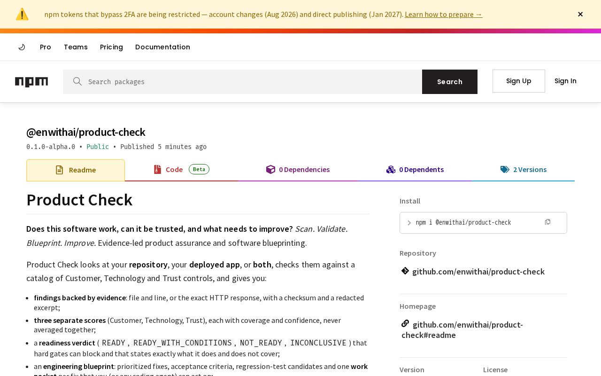Toggle dark mode with the moon icon
601x376 pixels.
tap(22, 47)
